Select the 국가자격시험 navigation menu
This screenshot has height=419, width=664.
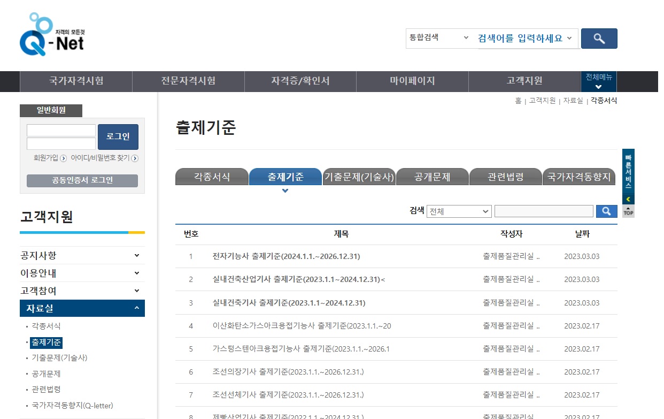75,81
